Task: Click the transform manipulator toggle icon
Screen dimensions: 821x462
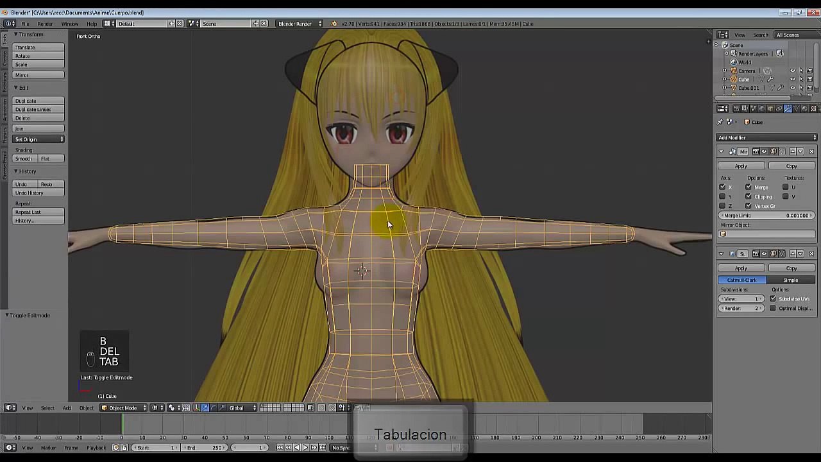Action: tap(196, 407)
